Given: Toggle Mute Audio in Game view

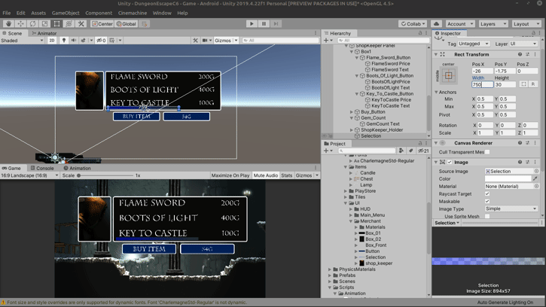Looking at the screenshot, I should click(266, 175).
